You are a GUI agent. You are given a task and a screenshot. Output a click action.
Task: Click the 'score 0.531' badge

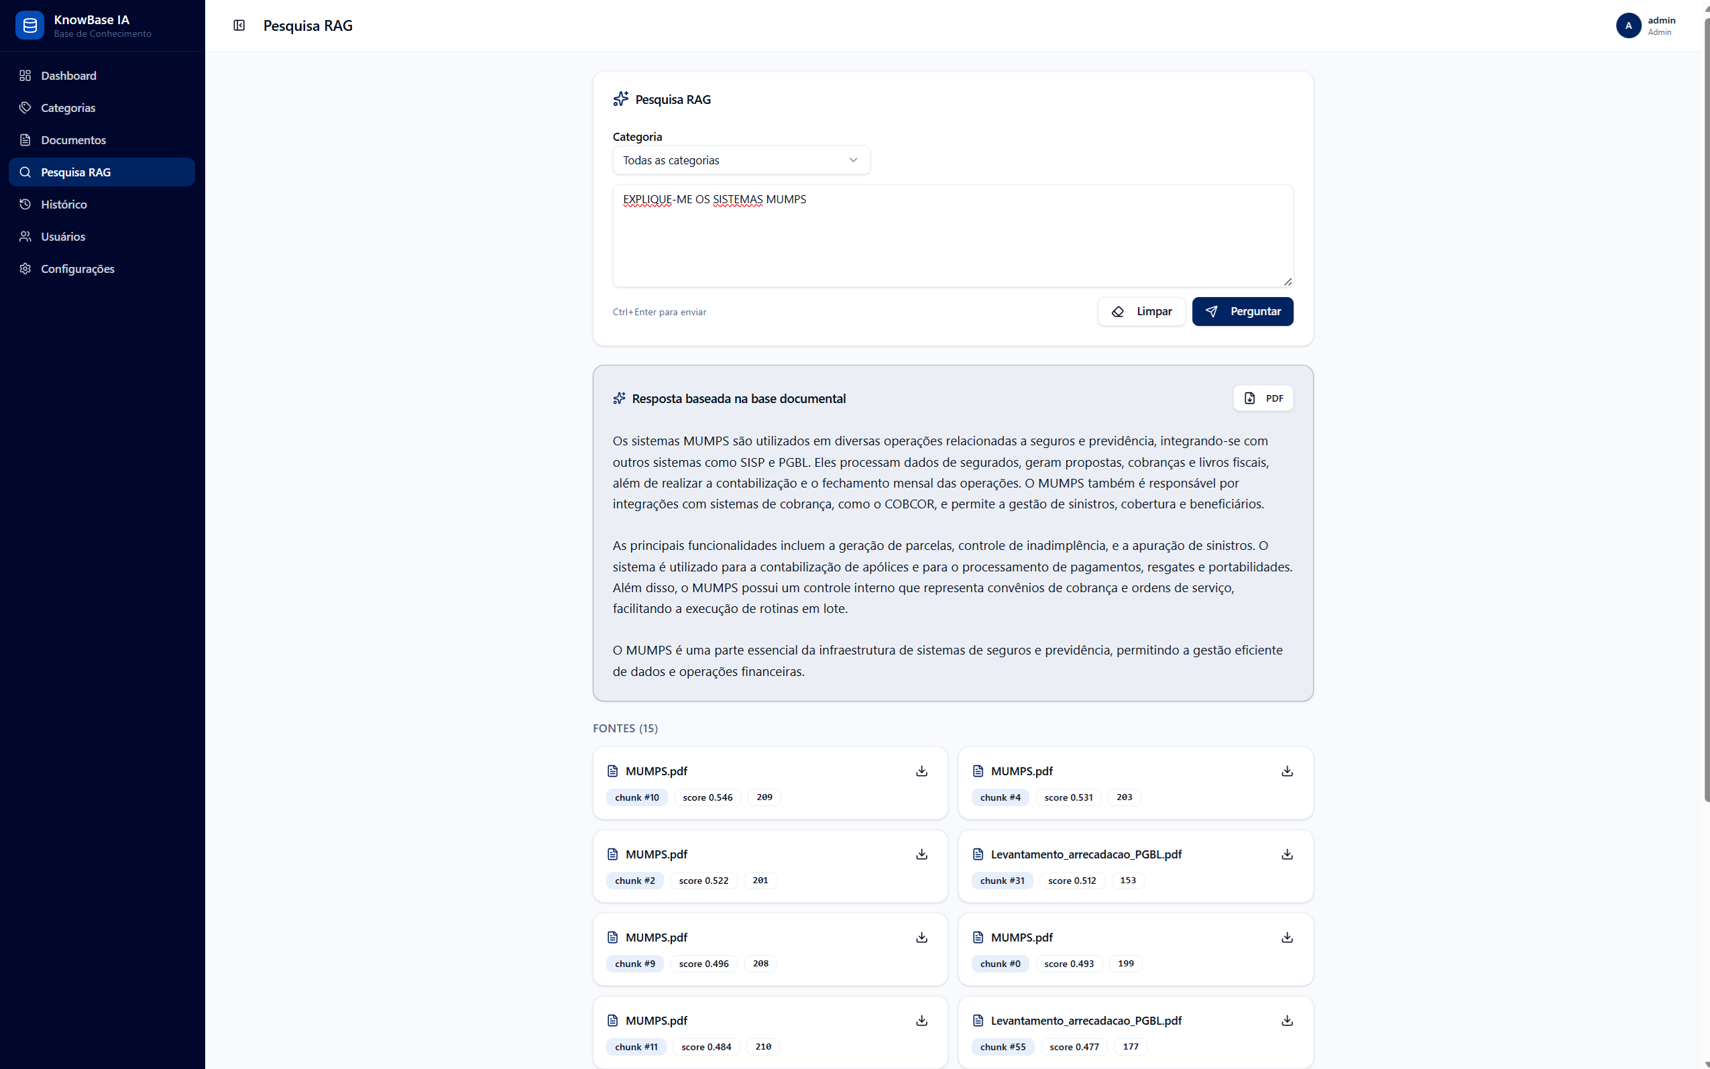(1068, 797)
